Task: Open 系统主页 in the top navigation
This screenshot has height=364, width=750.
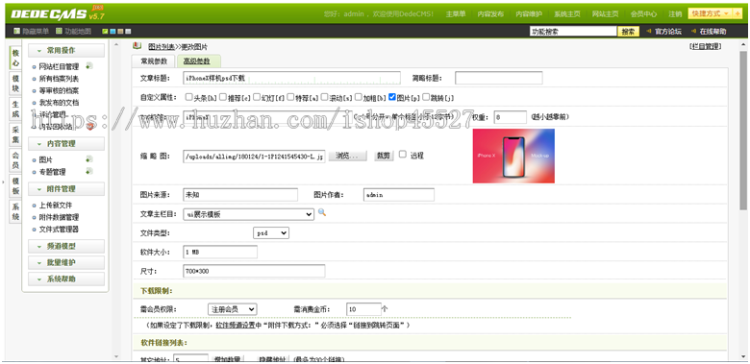Action: (x=566, y=14)
